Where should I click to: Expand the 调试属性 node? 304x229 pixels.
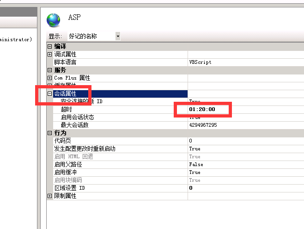(49, 54)
